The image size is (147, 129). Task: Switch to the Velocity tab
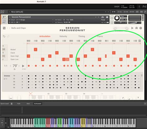pos(63,36)
